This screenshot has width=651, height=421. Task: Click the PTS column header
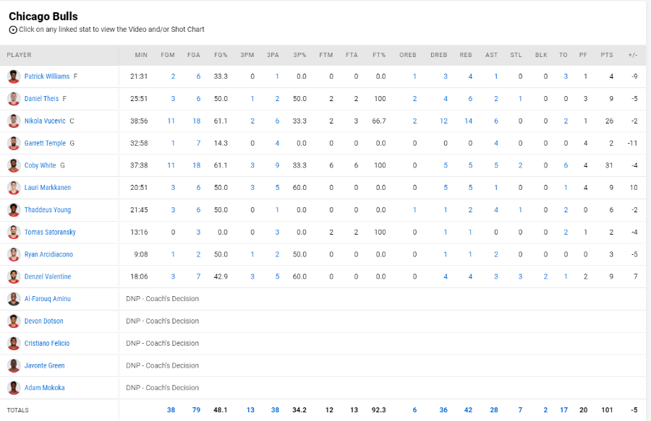[607, 55]
